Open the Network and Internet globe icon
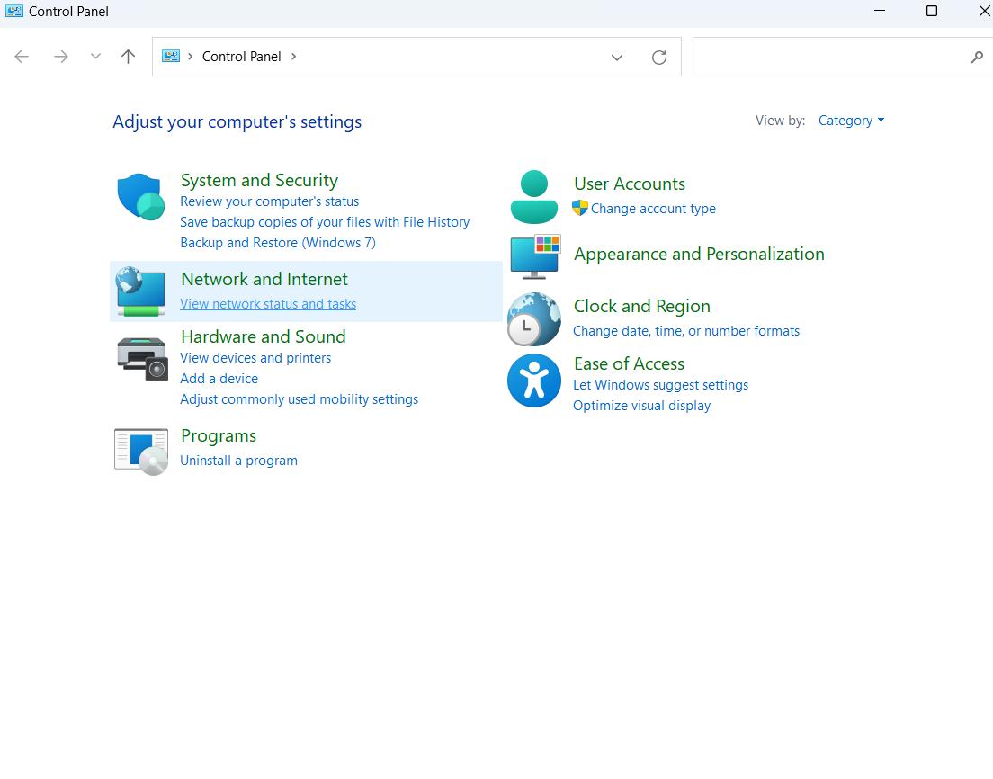 140,291
